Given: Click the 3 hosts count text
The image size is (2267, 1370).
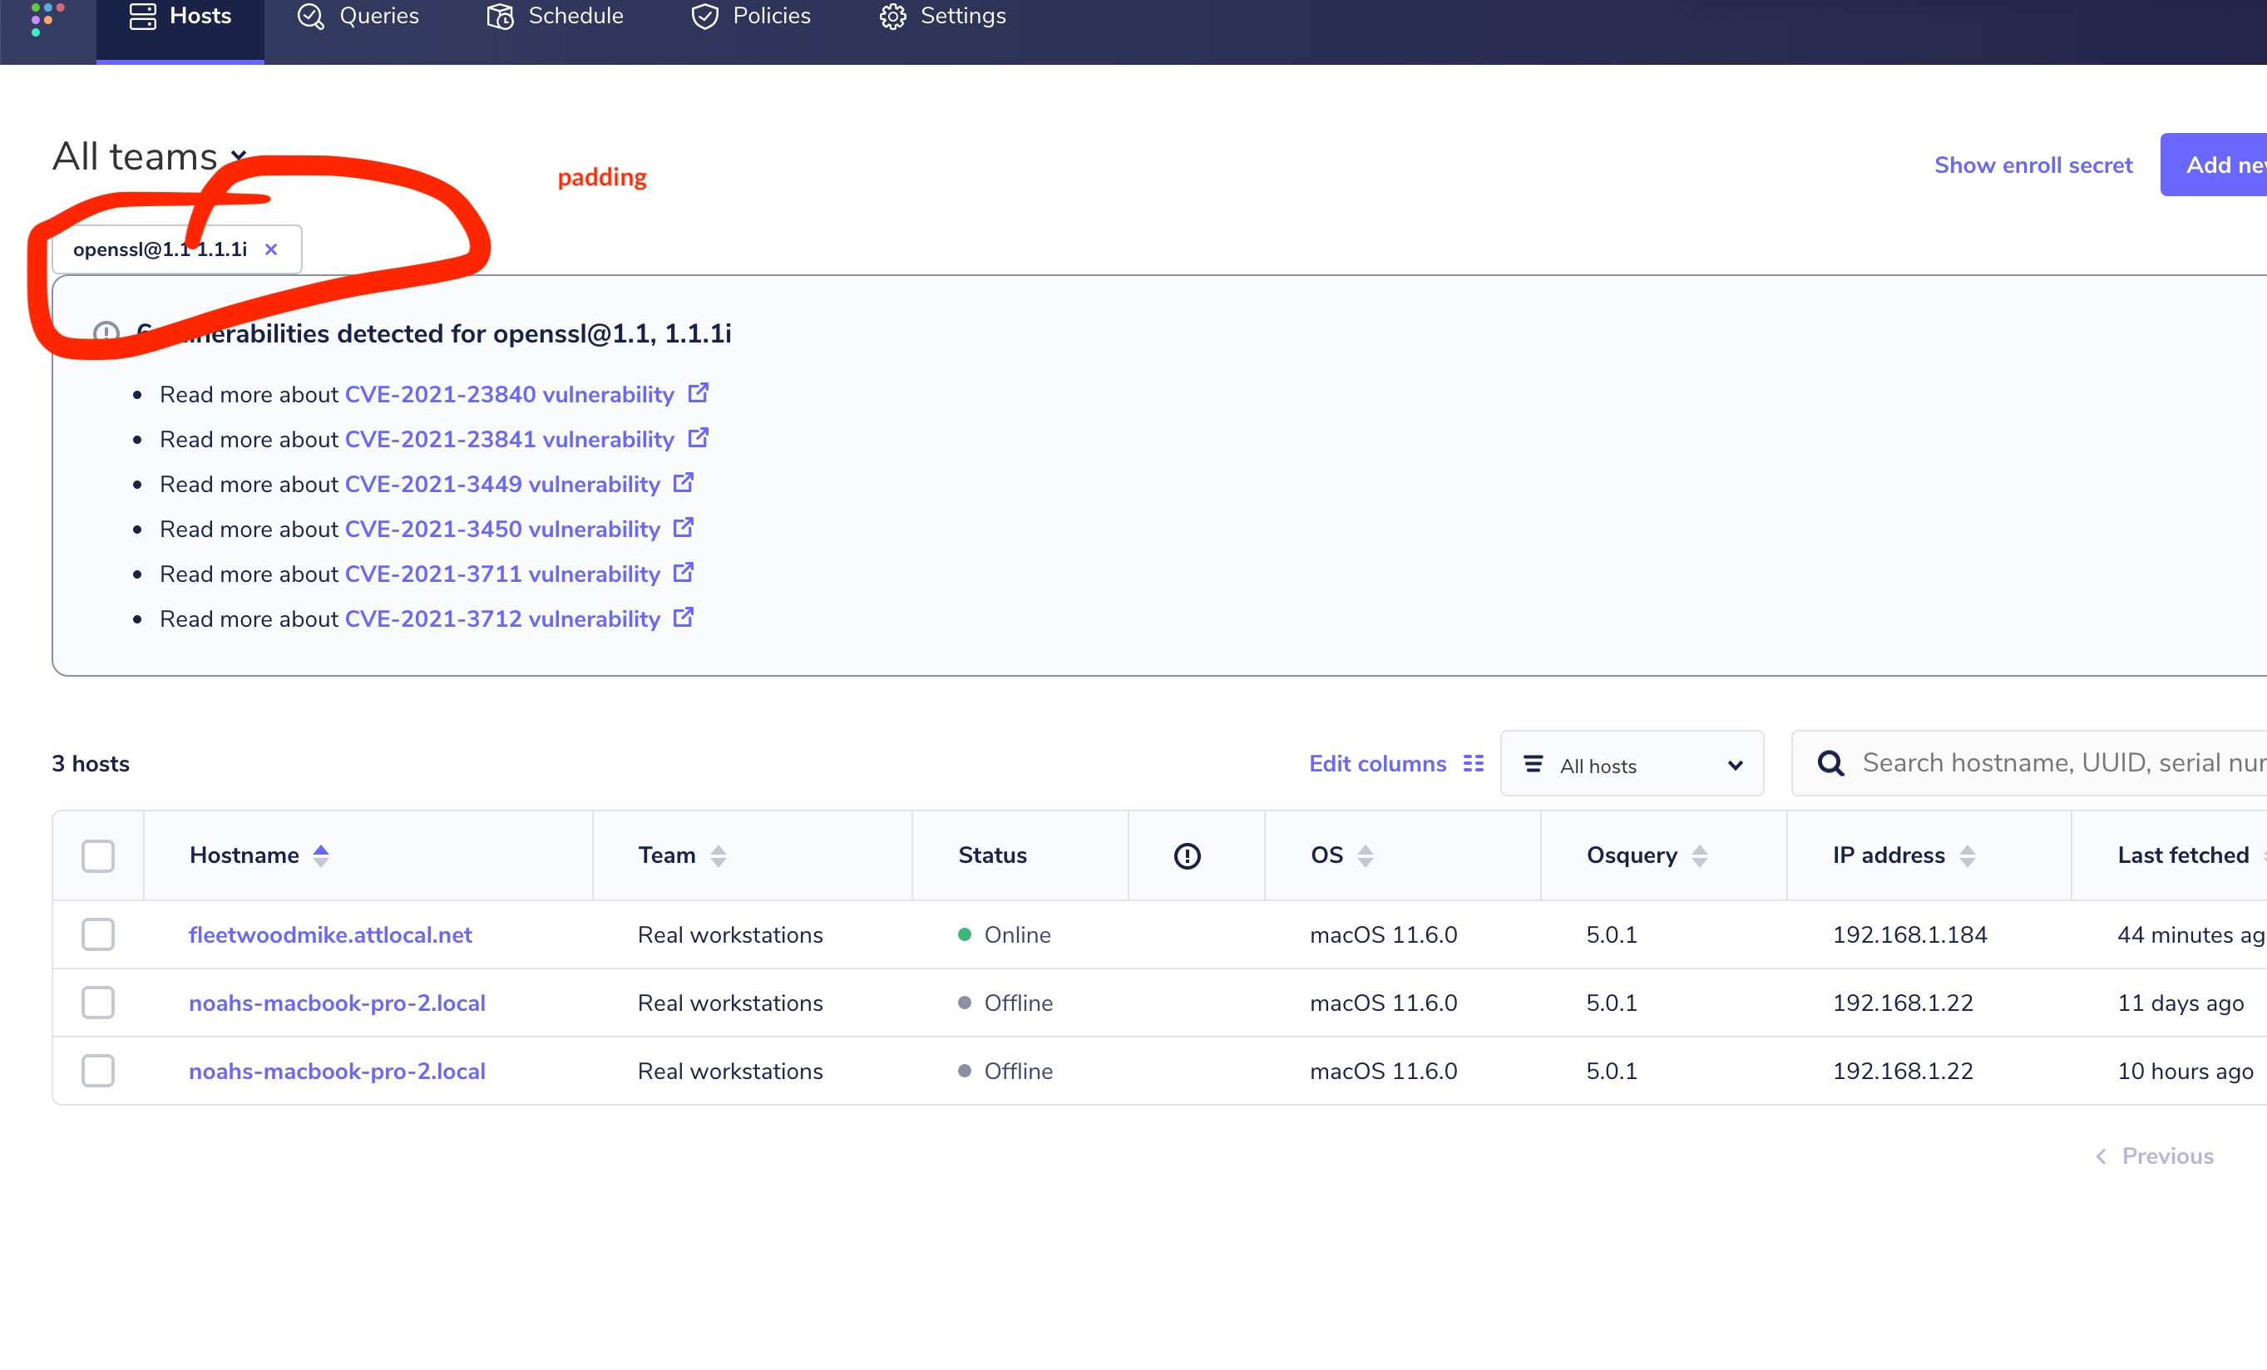Looking at the screenshot, I should (90, 763).
